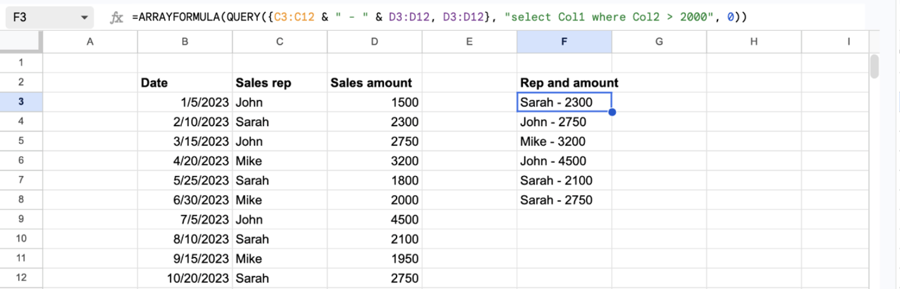Select column G header
This screenshot has height=289, width=900.
tap(660, 41)
